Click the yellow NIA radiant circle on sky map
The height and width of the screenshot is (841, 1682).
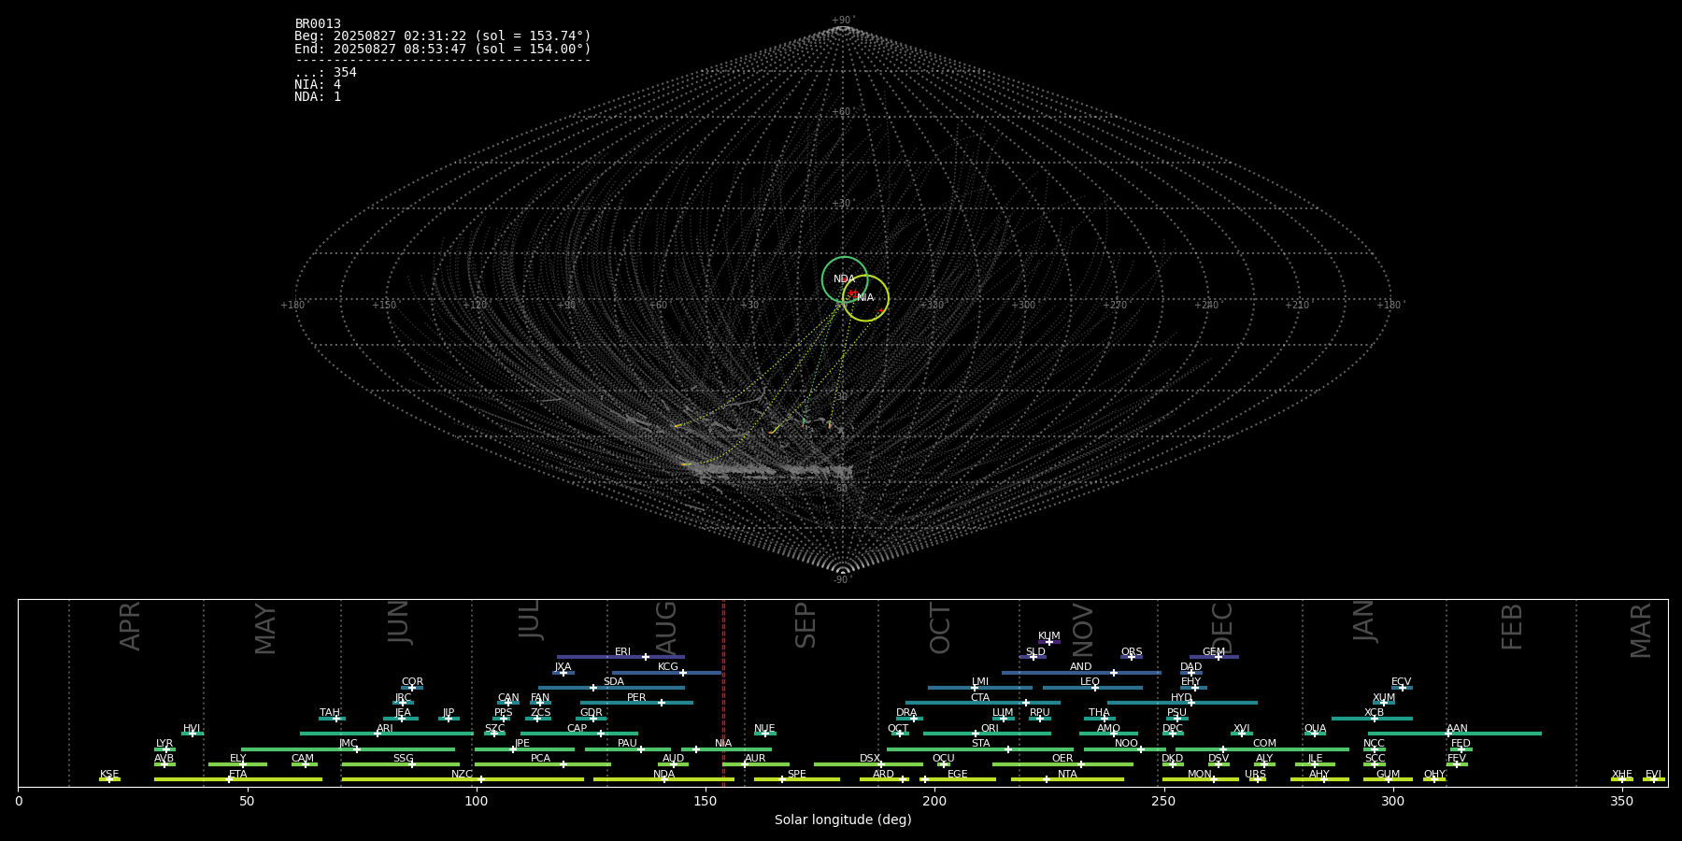coord(865,298)
